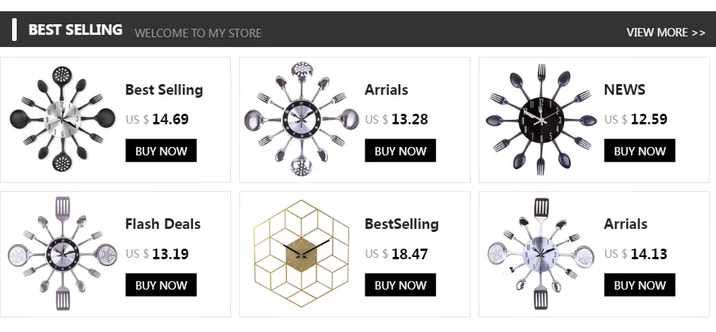This screenshot has width=716, height=332.
Task: Click BUY NOW under Flash Deals
Action: coord(161,285)
